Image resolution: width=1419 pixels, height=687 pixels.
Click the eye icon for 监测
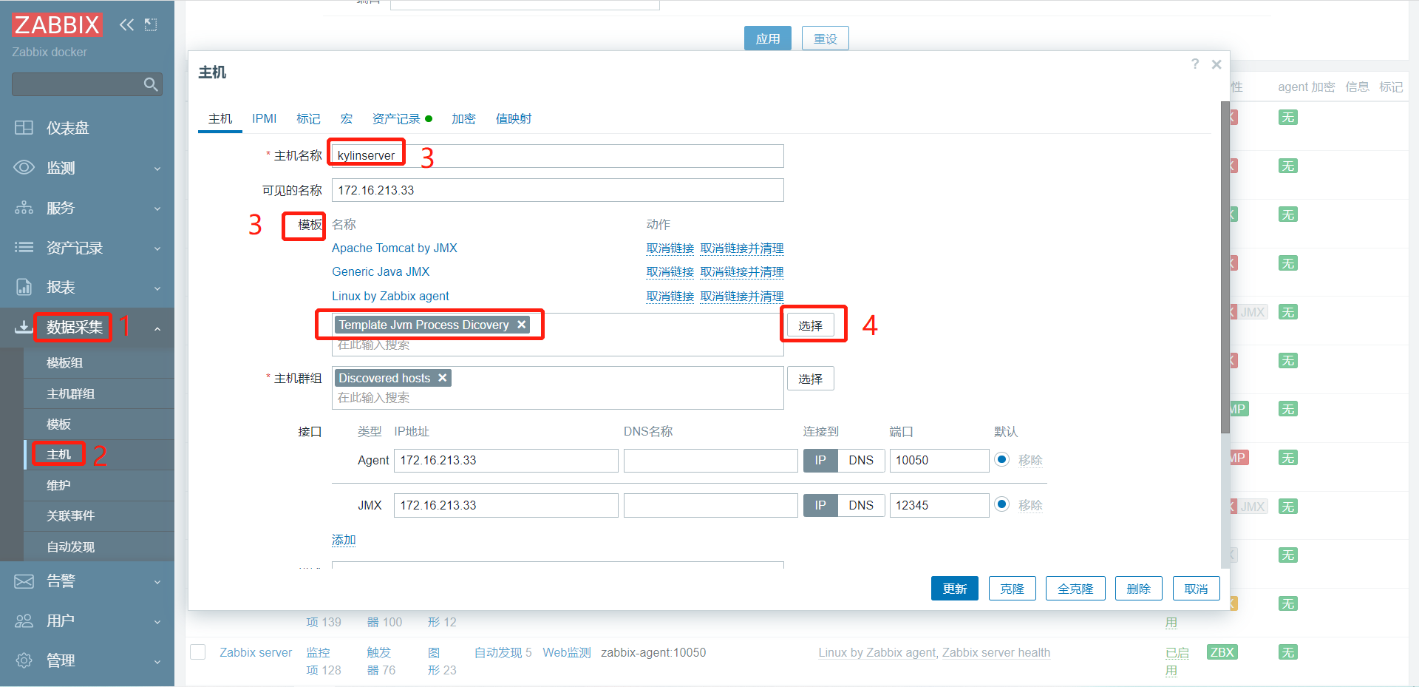[24, 168]
